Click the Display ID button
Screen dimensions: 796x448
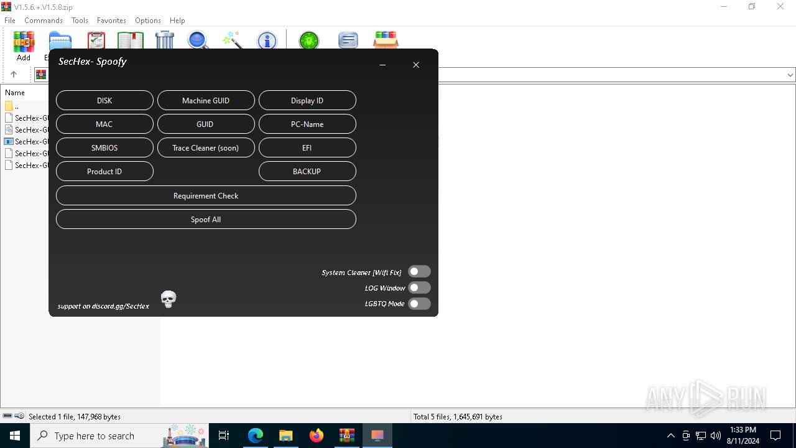tap(307, 100)
